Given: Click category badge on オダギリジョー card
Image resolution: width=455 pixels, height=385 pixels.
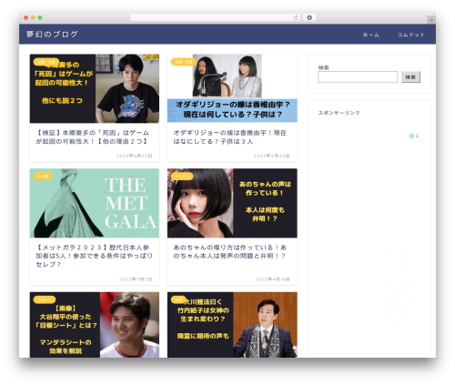Looking at the screenshot, I should [x=184, y=62].
